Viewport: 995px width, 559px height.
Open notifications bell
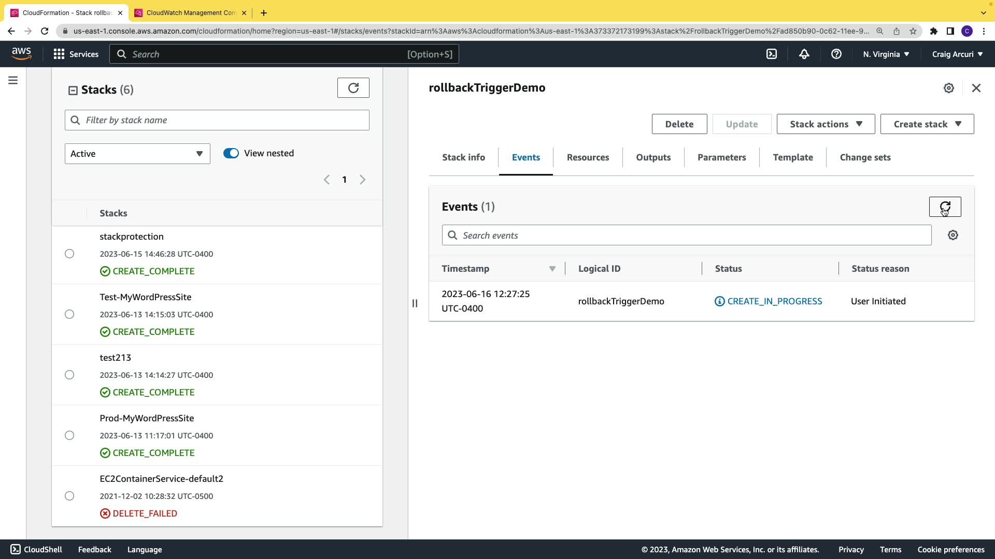click(804, 54)
